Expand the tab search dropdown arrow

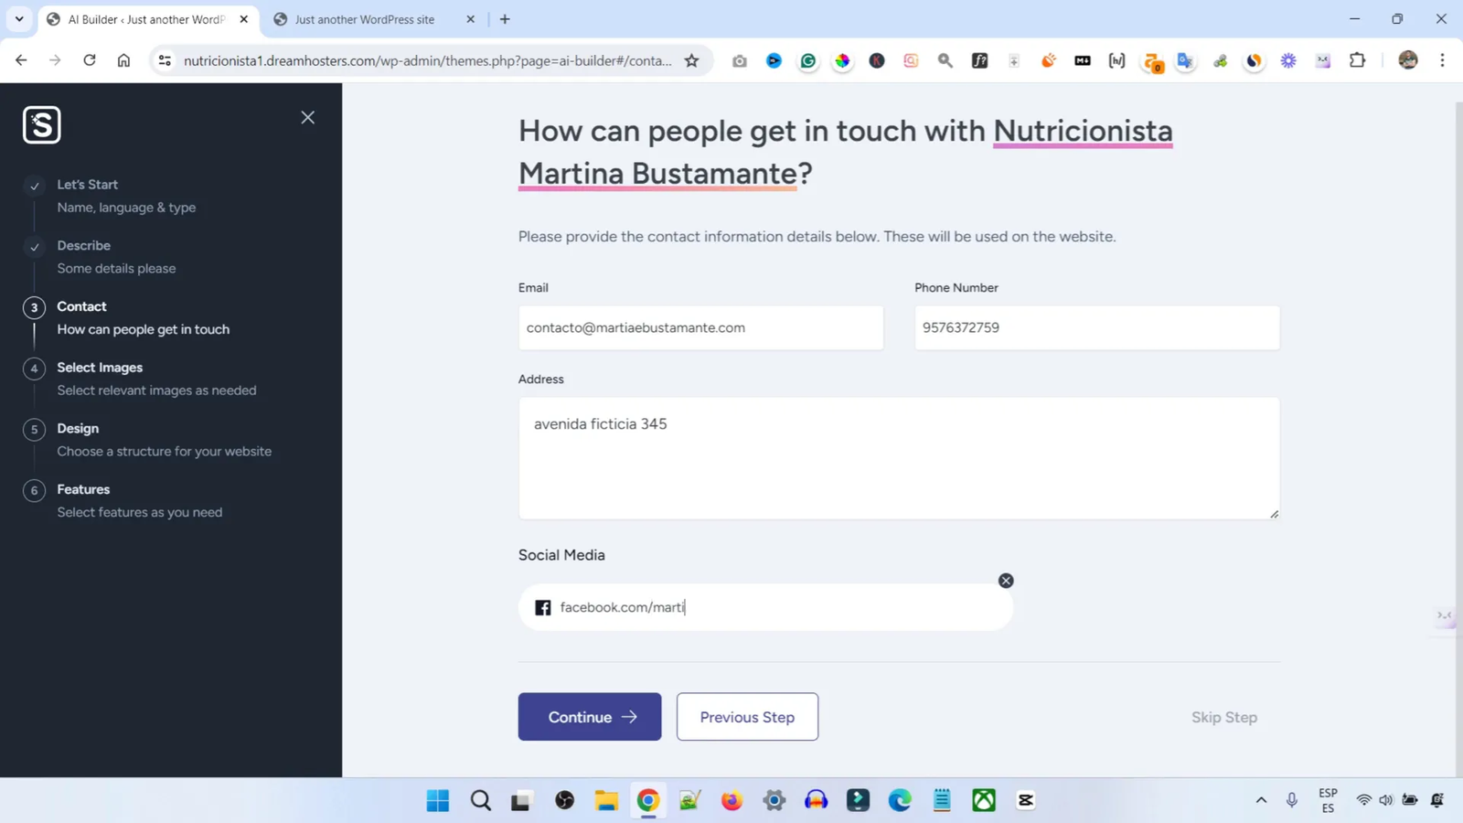19,19
